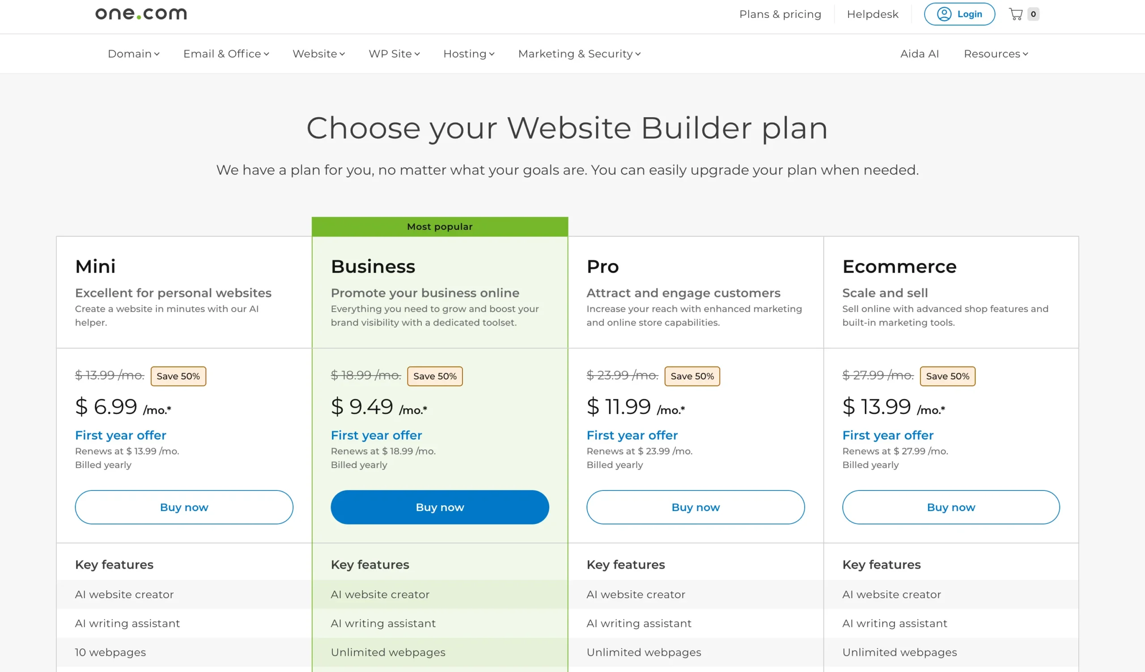Open the Hosting dropdown
Image resolution: width=1145 pixels, height=672 pixels.
468,54
